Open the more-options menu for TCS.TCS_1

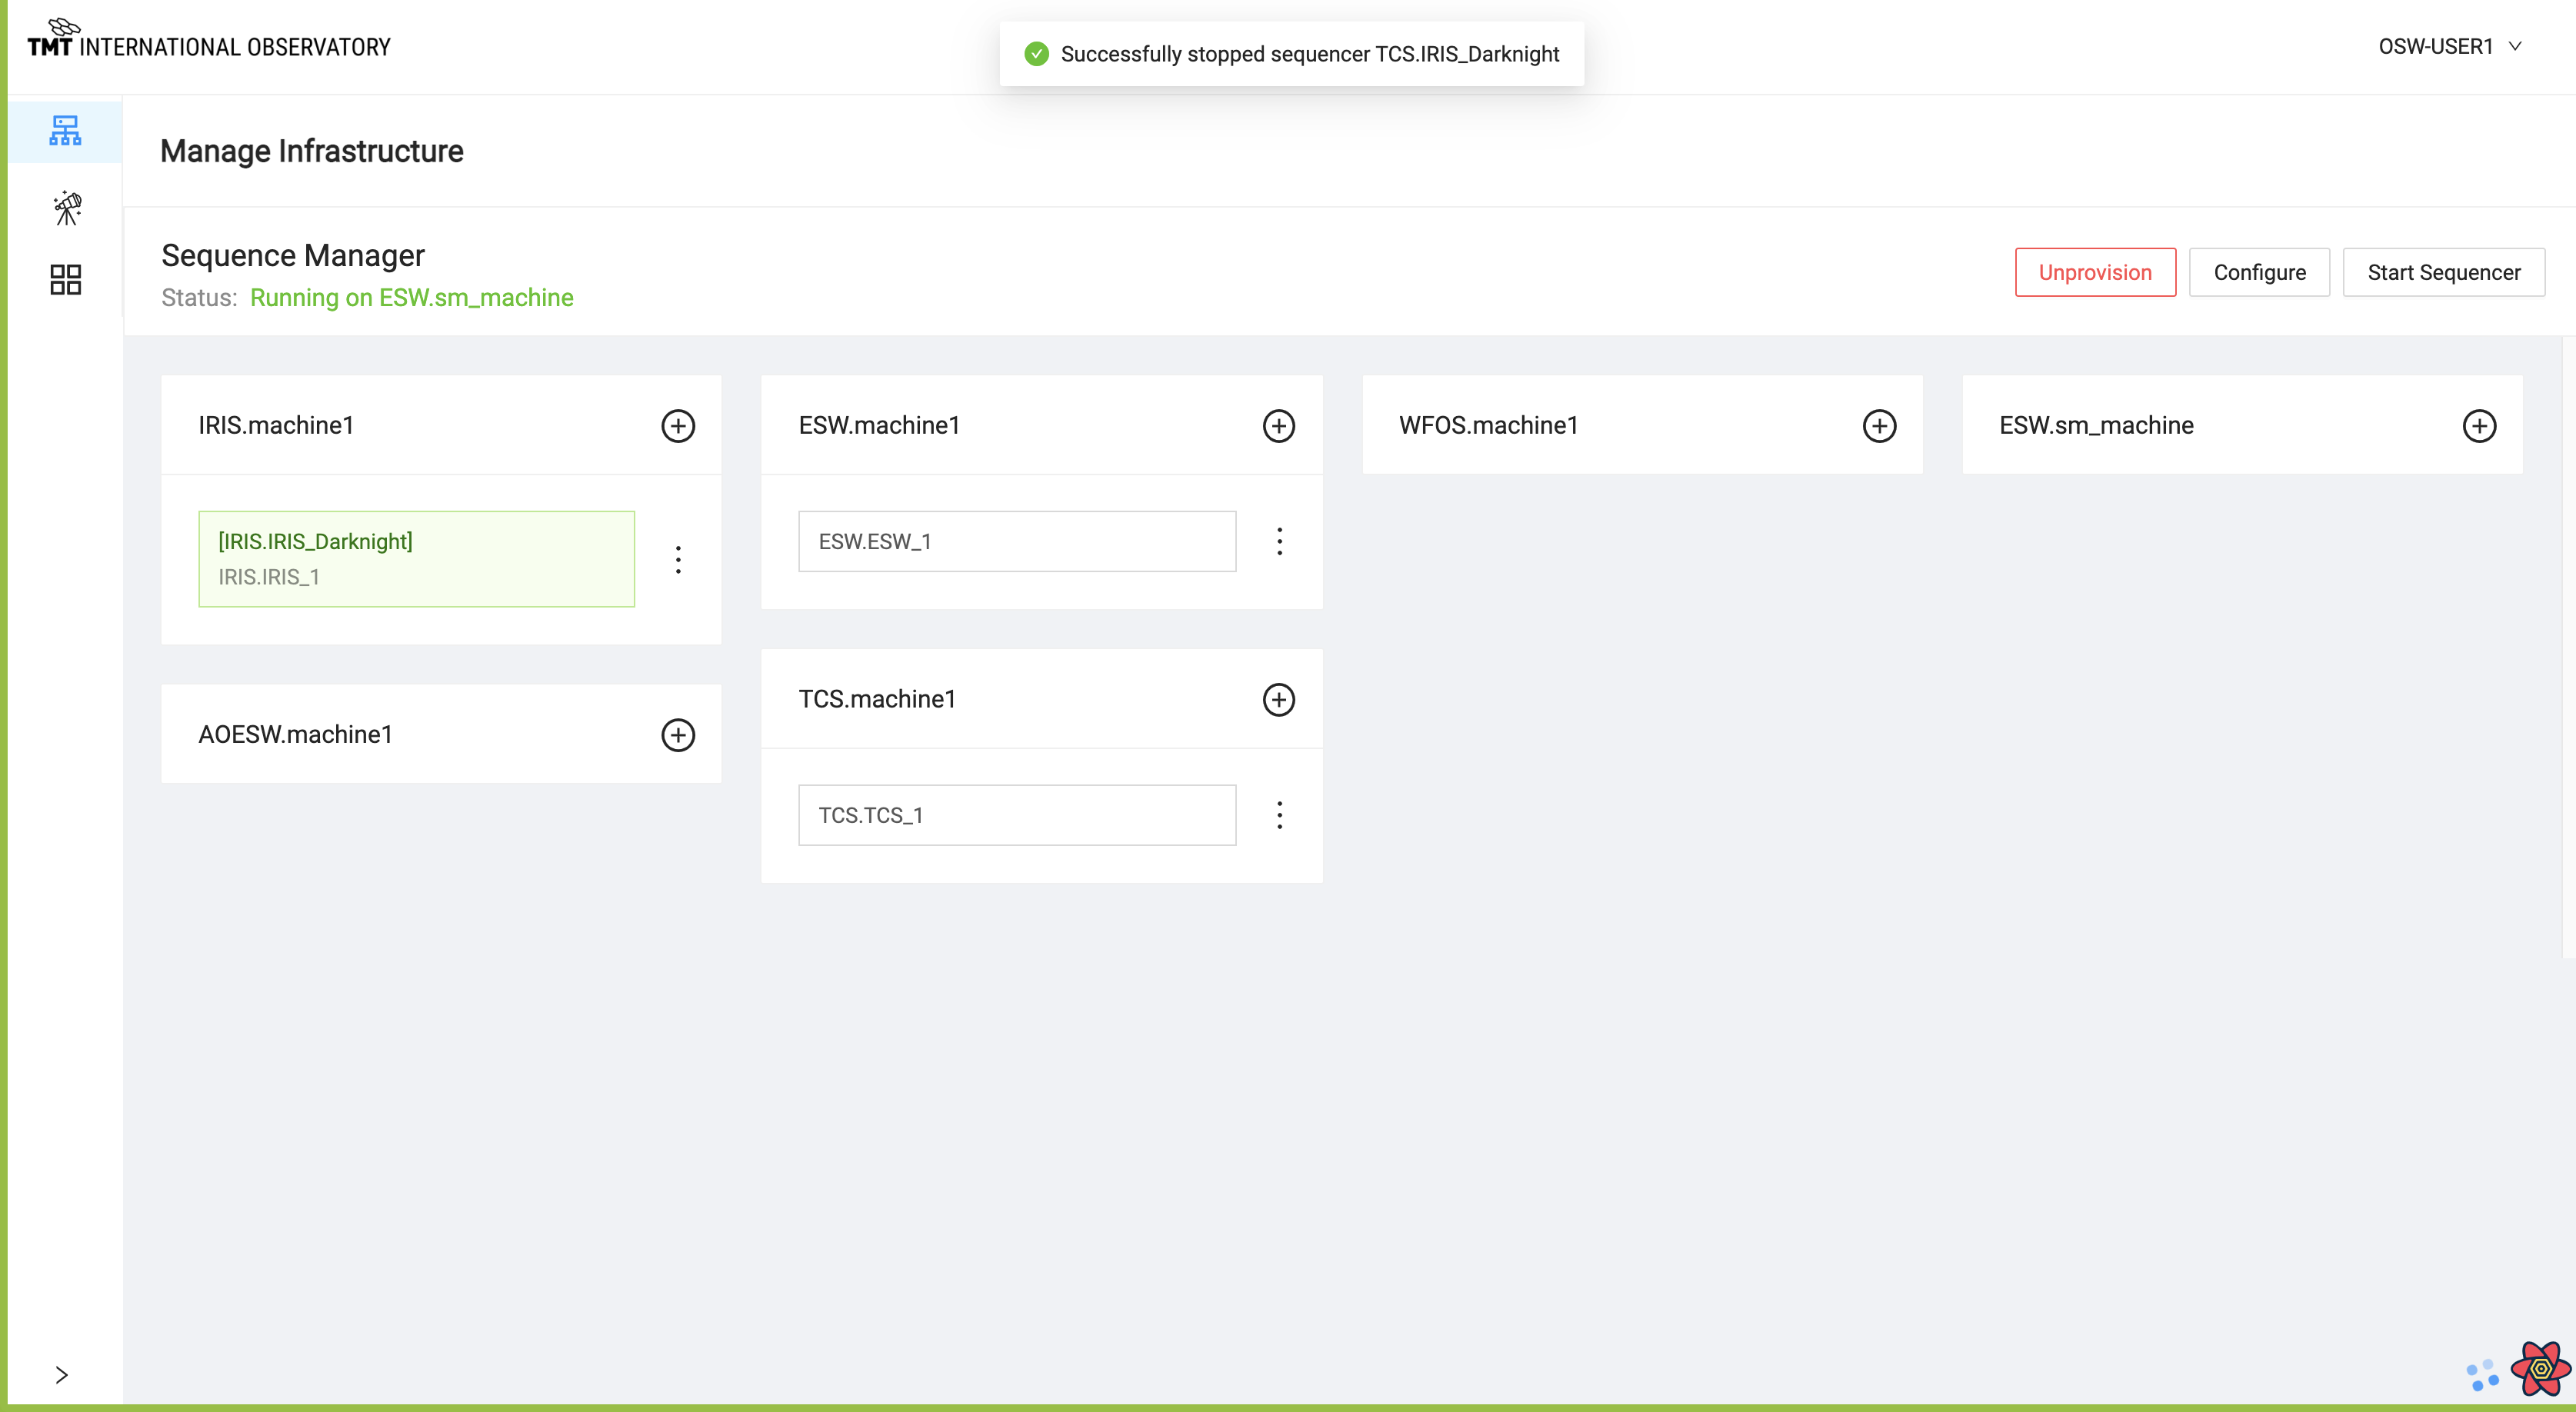(1279, 815)
